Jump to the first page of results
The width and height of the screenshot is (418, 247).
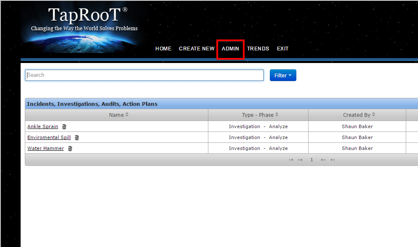[291, 160]
